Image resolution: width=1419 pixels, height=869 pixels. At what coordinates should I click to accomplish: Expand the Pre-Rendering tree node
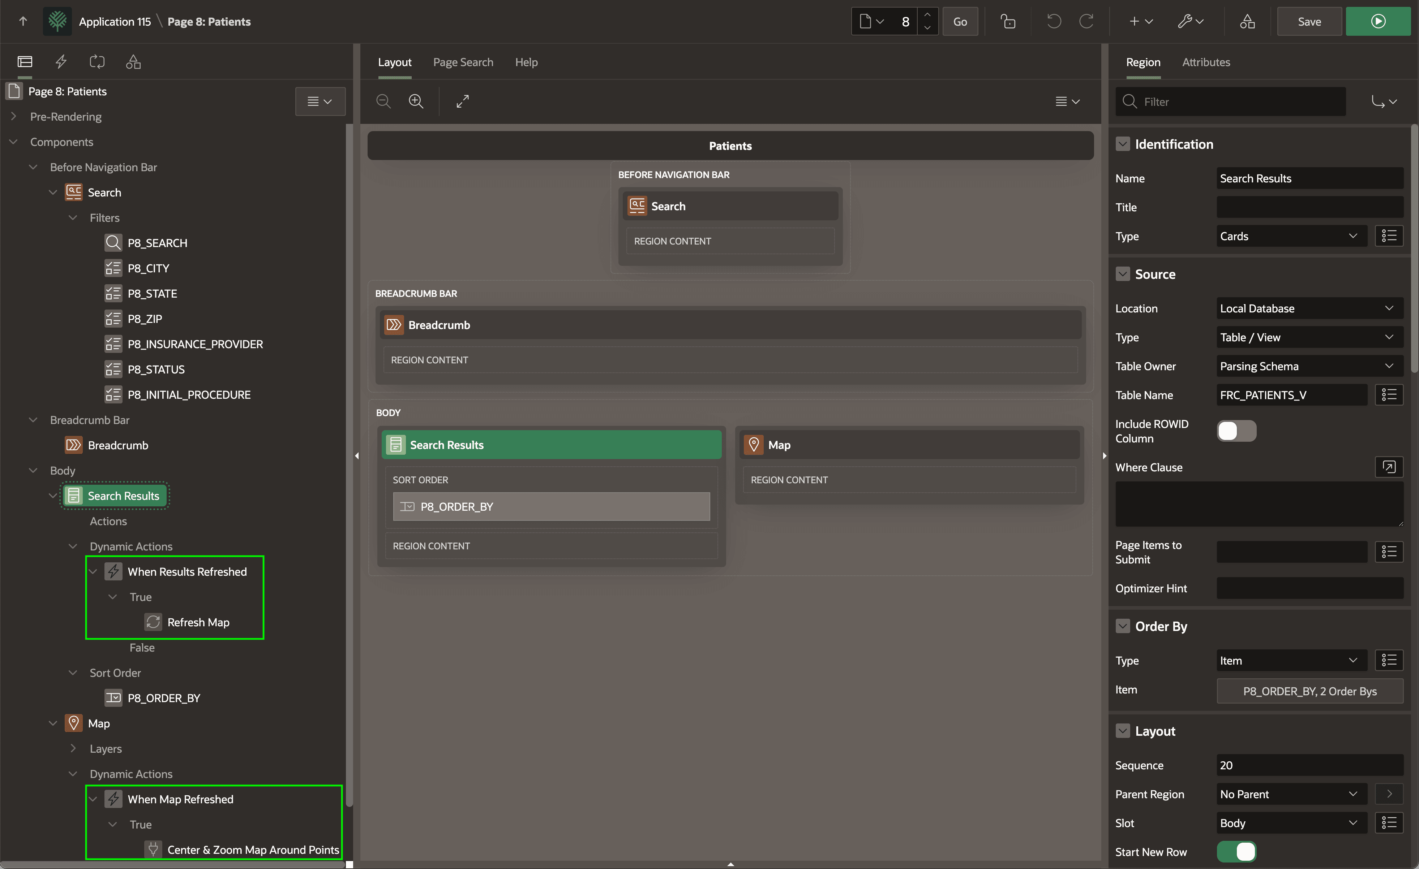[x=14, y=116]
